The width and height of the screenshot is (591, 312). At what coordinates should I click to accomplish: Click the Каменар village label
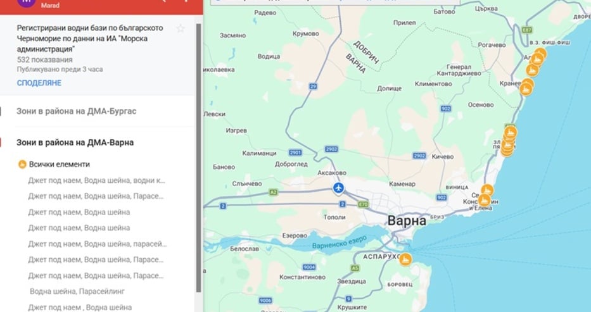coord(402,184)
